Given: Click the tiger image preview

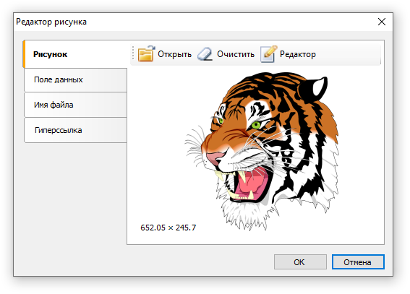Looking at the screenshot, I should click(262, 152).
